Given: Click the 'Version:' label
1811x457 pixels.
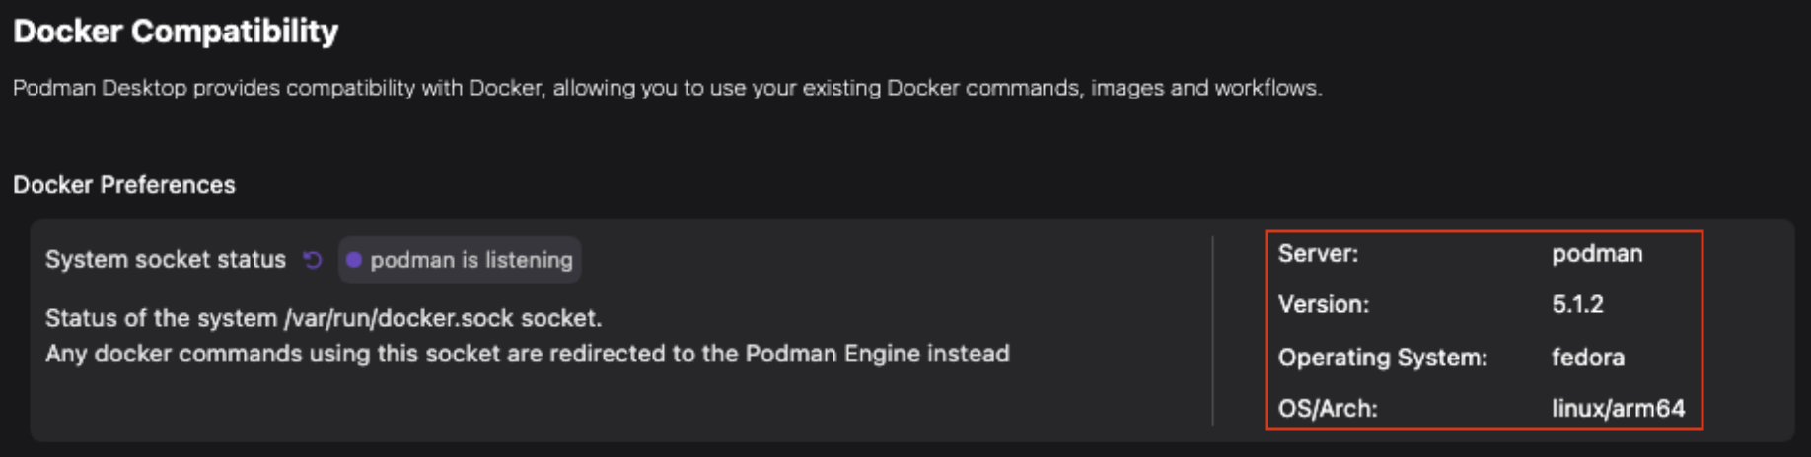Looking at the screenshot, I should click(x=1324, y=305).
